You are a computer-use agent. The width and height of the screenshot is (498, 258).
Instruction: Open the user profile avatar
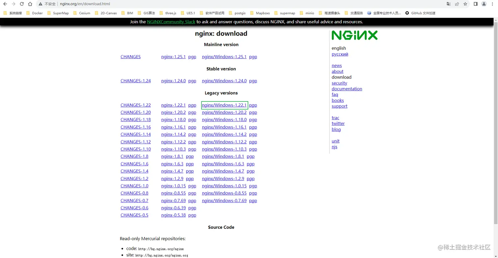[x=484, y=4]
